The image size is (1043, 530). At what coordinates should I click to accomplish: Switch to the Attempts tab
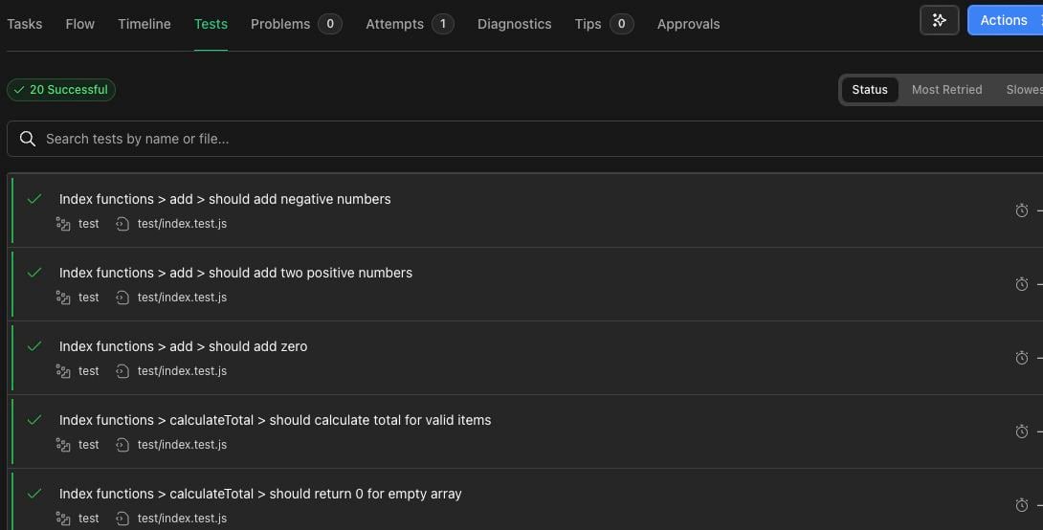tap(410, 24)
